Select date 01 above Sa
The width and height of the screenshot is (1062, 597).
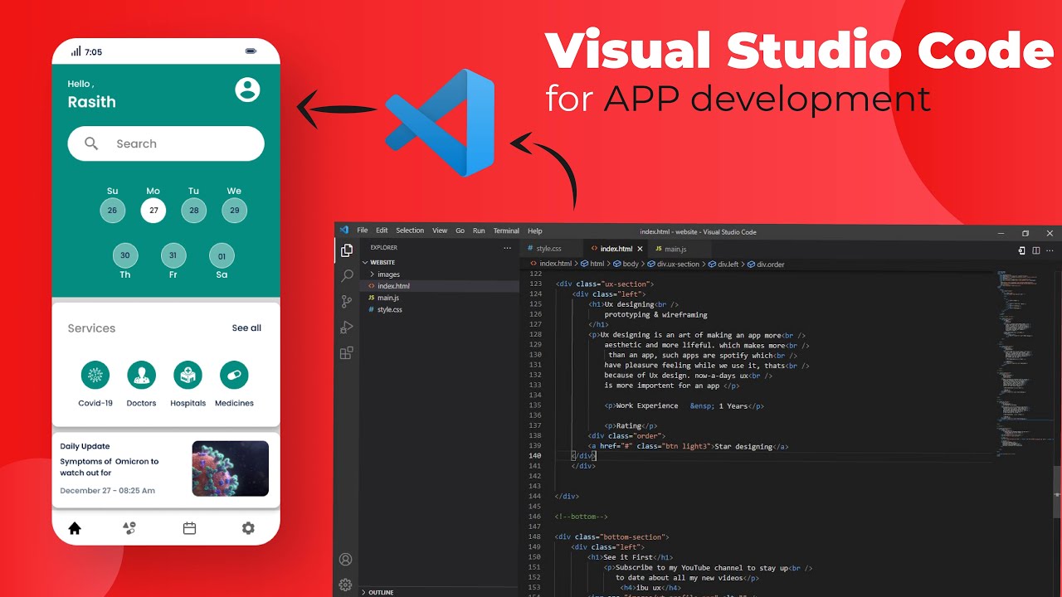pyautogui.click(x=222, y=256)
